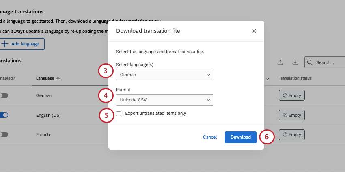Focus the Search input field

329,62
